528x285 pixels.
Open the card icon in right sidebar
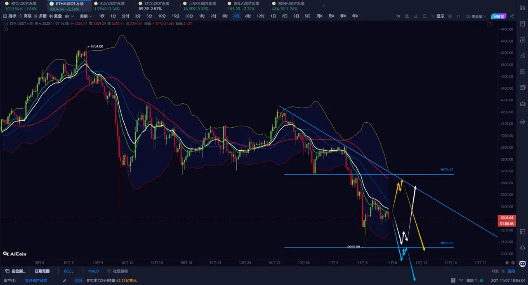tap(522, 87)
